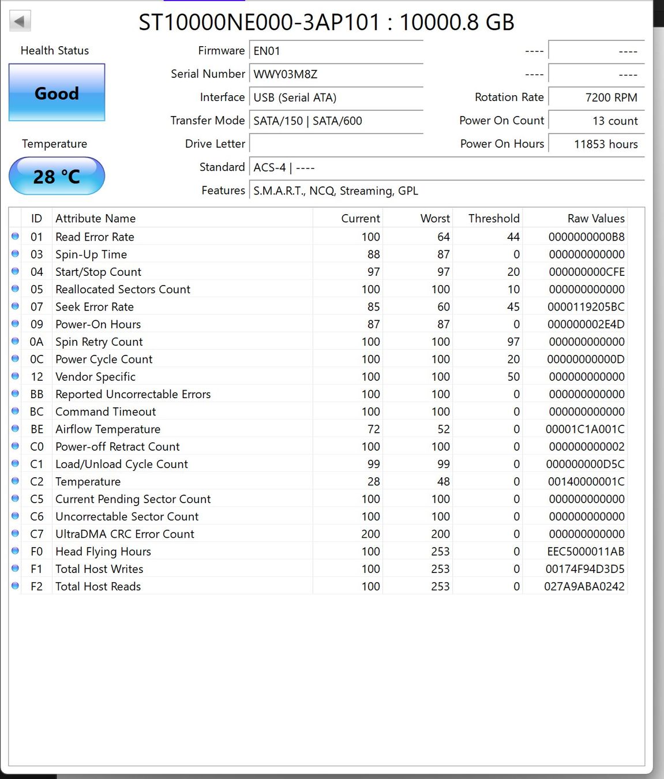Click the status dot for Reported Uncorrectable Errors
The image size is (664, 779).
16,394
